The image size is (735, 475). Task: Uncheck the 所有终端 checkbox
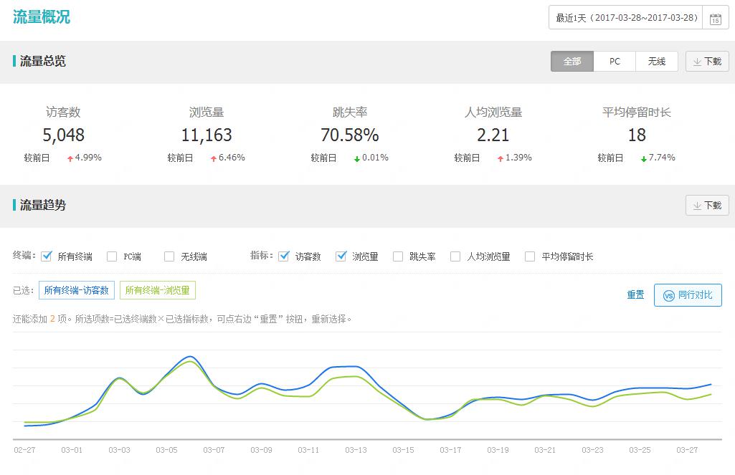(47, 256)
